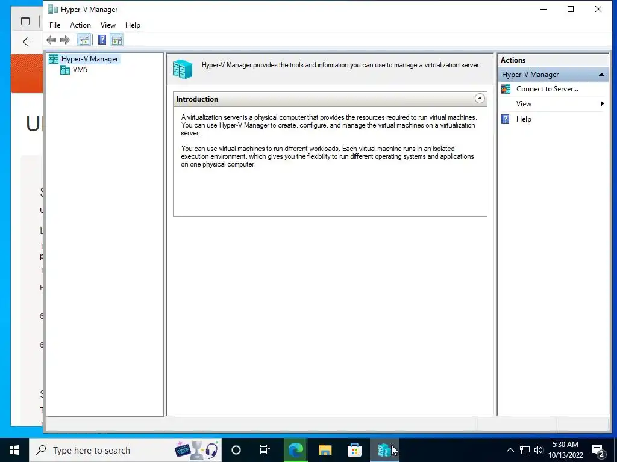Click the Hyper-V Manager title bar icon
This screenshot has height=462, width=617.
(53, 9)
